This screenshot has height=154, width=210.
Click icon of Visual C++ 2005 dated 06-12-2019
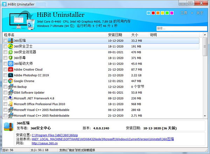(x=10, y=110)
